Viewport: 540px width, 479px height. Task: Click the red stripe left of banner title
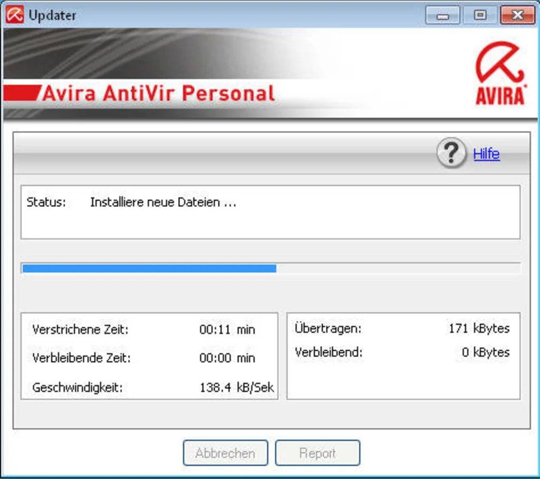[21, 94]
